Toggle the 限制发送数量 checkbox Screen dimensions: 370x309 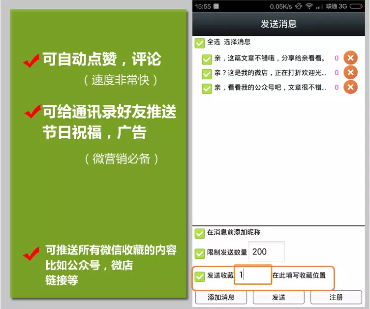click(x=200, y=253)
